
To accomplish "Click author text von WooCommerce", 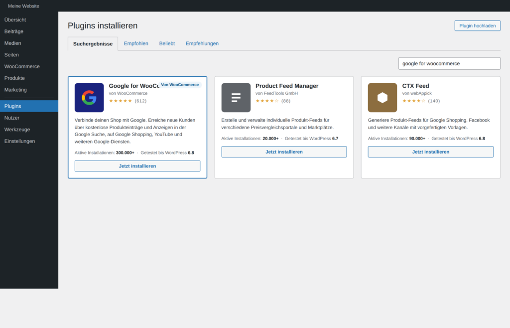I will tap(128, 93).
